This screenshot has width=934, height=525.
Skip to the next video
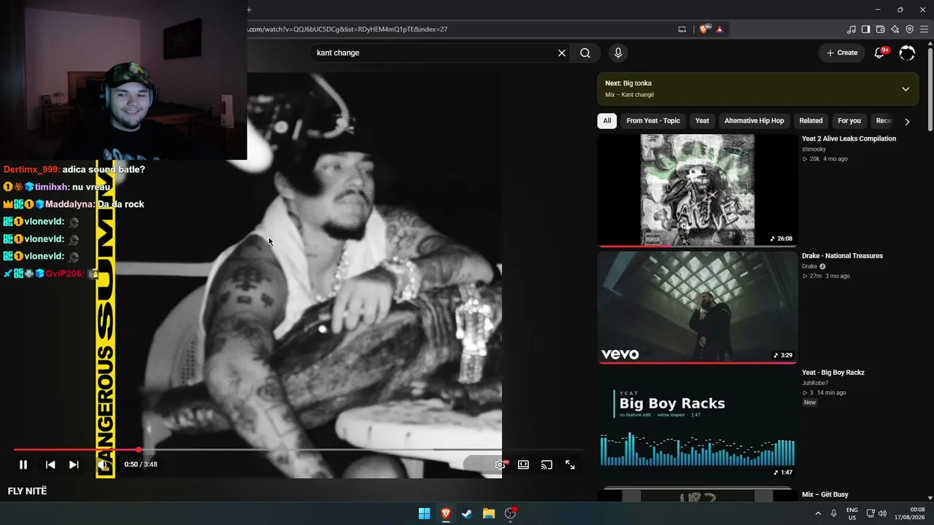point(74,464)
